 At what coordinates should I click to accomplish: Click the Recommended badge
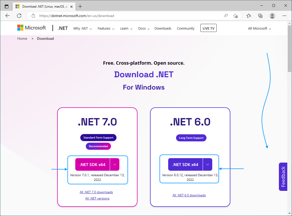pos(98,146)
